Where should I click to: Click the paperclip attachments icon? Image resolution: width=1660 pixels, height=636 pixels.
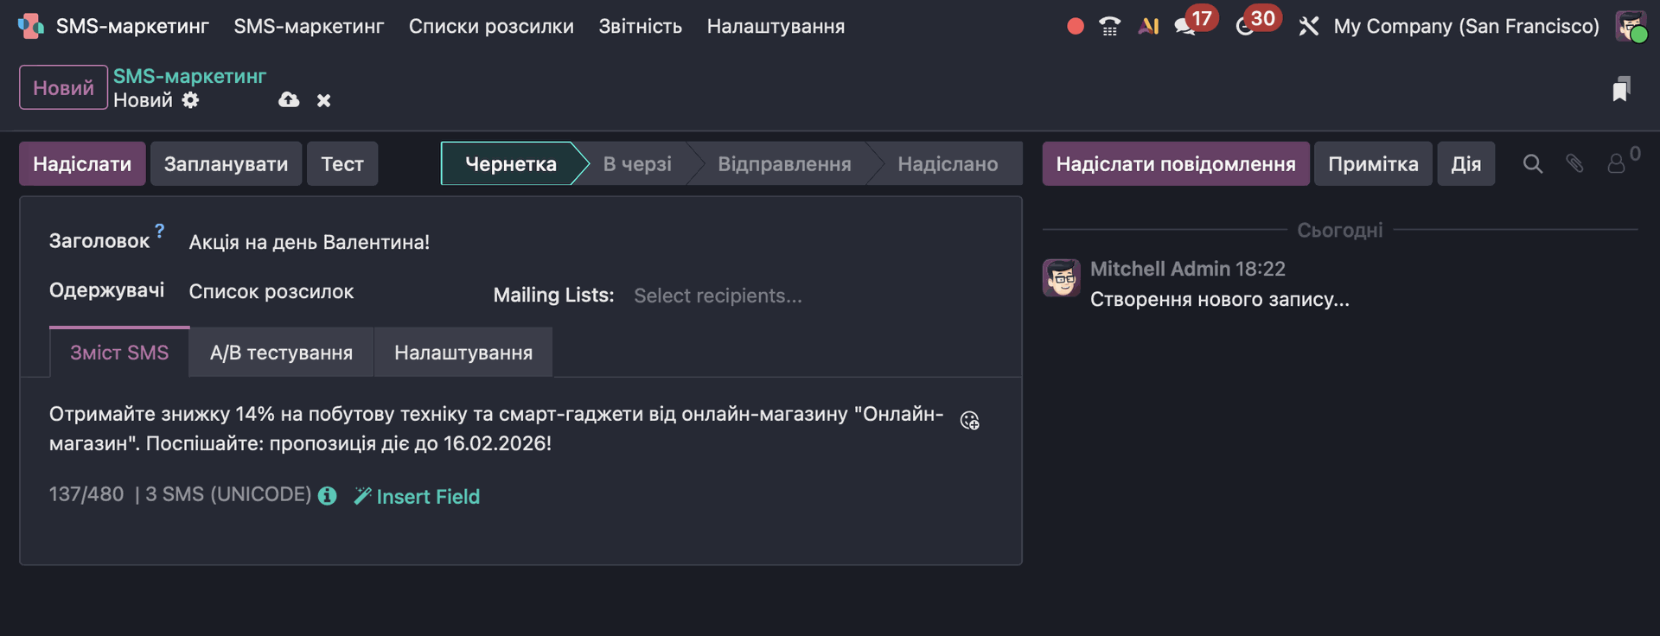click(x=1574, y=163)
